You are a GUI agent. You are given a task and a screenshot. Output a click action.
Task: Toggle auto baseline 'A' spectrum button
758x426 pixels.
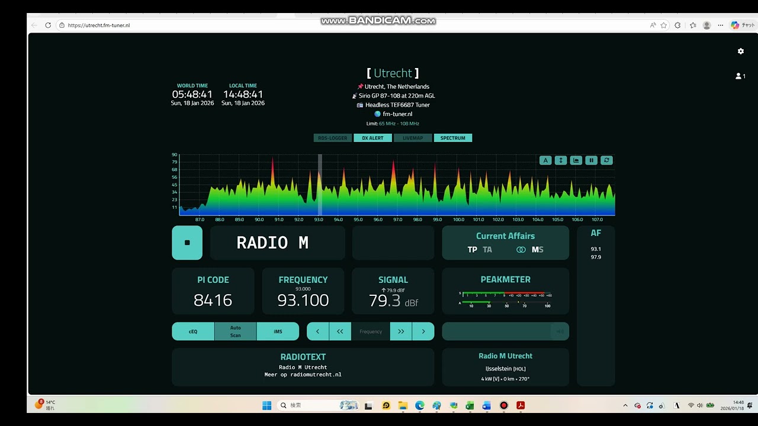tap(545, 160)
